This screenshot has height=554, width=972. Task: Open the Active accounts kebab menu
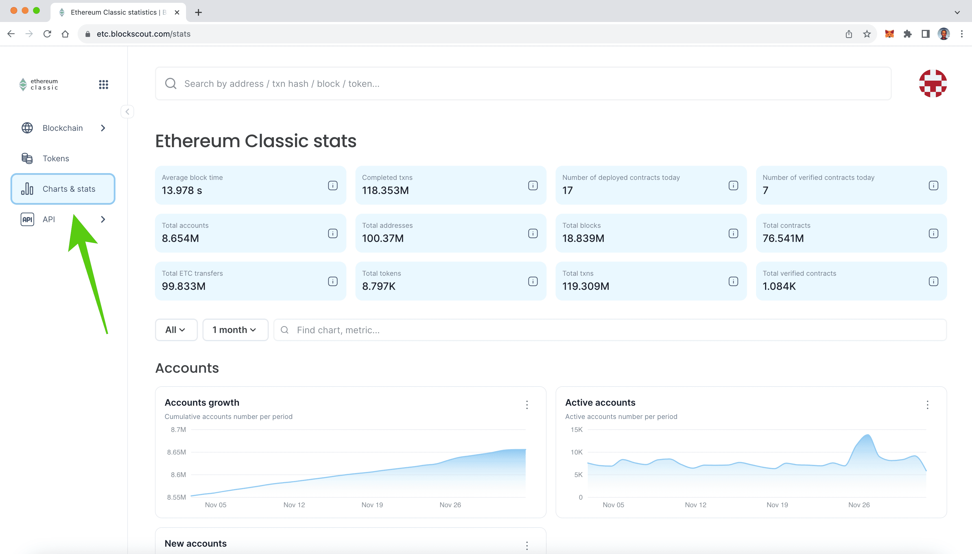[x=928, y=405]
